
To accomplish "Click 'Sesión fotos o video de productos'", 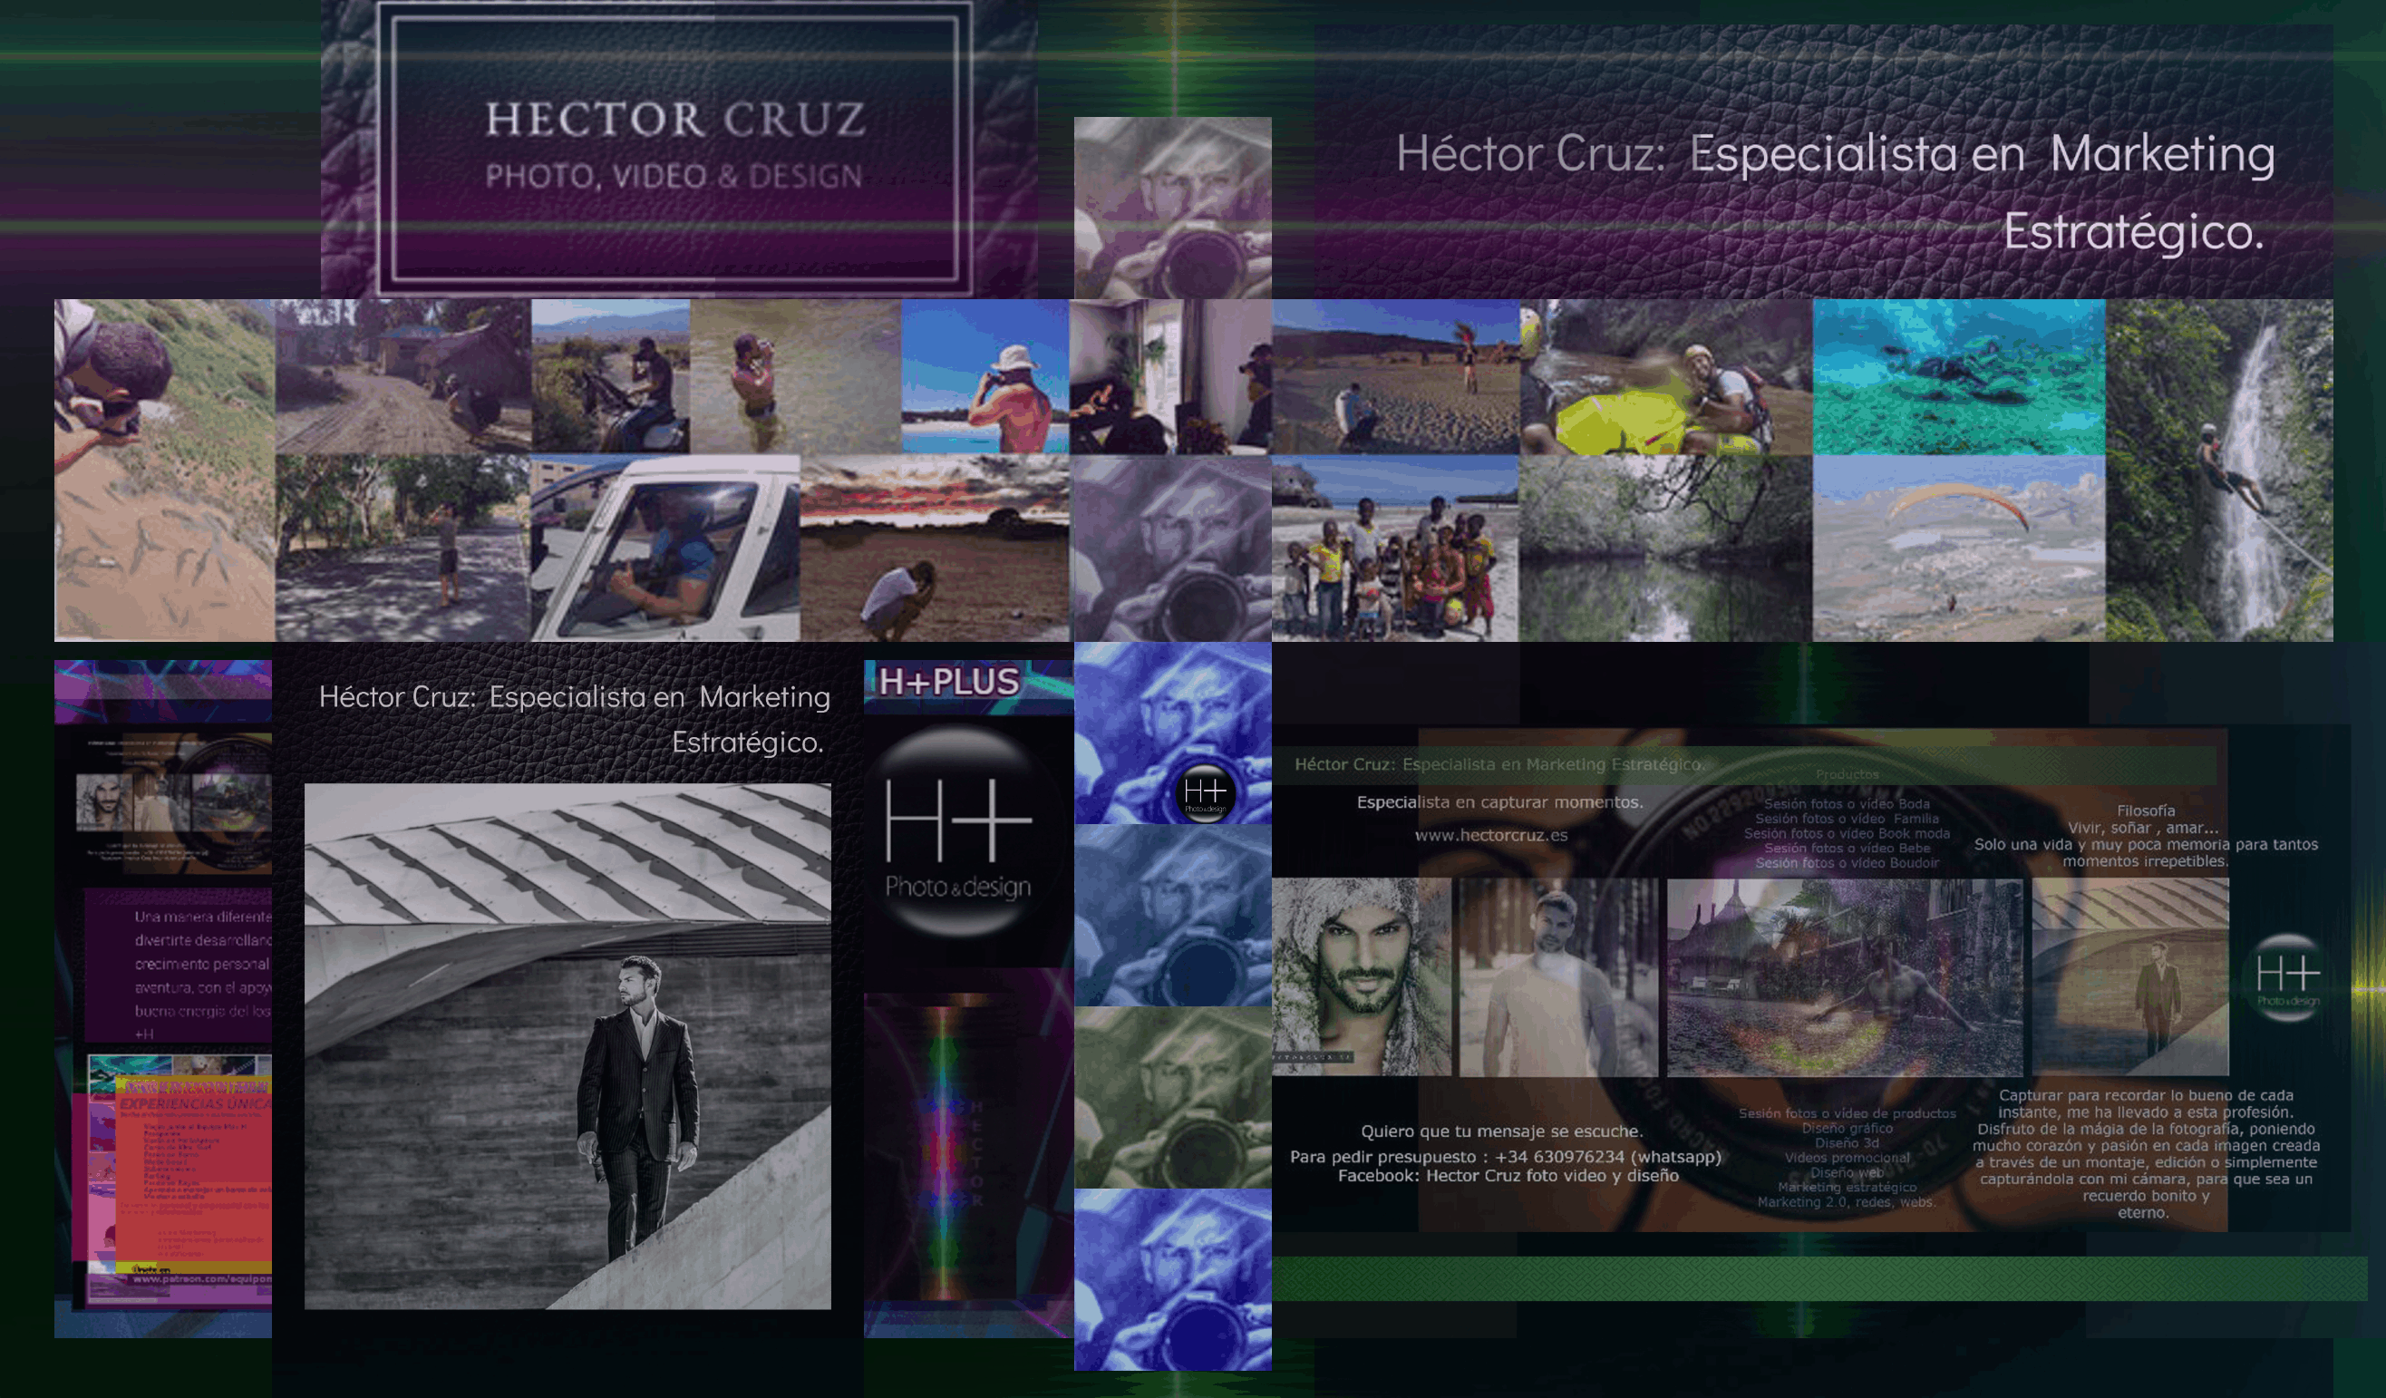I will tap(1847, 1114).
